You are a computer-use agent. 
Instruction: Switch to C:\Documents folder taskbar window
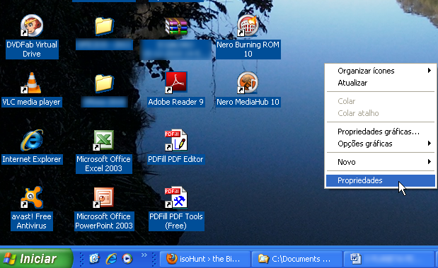click(x=297, y=259)
